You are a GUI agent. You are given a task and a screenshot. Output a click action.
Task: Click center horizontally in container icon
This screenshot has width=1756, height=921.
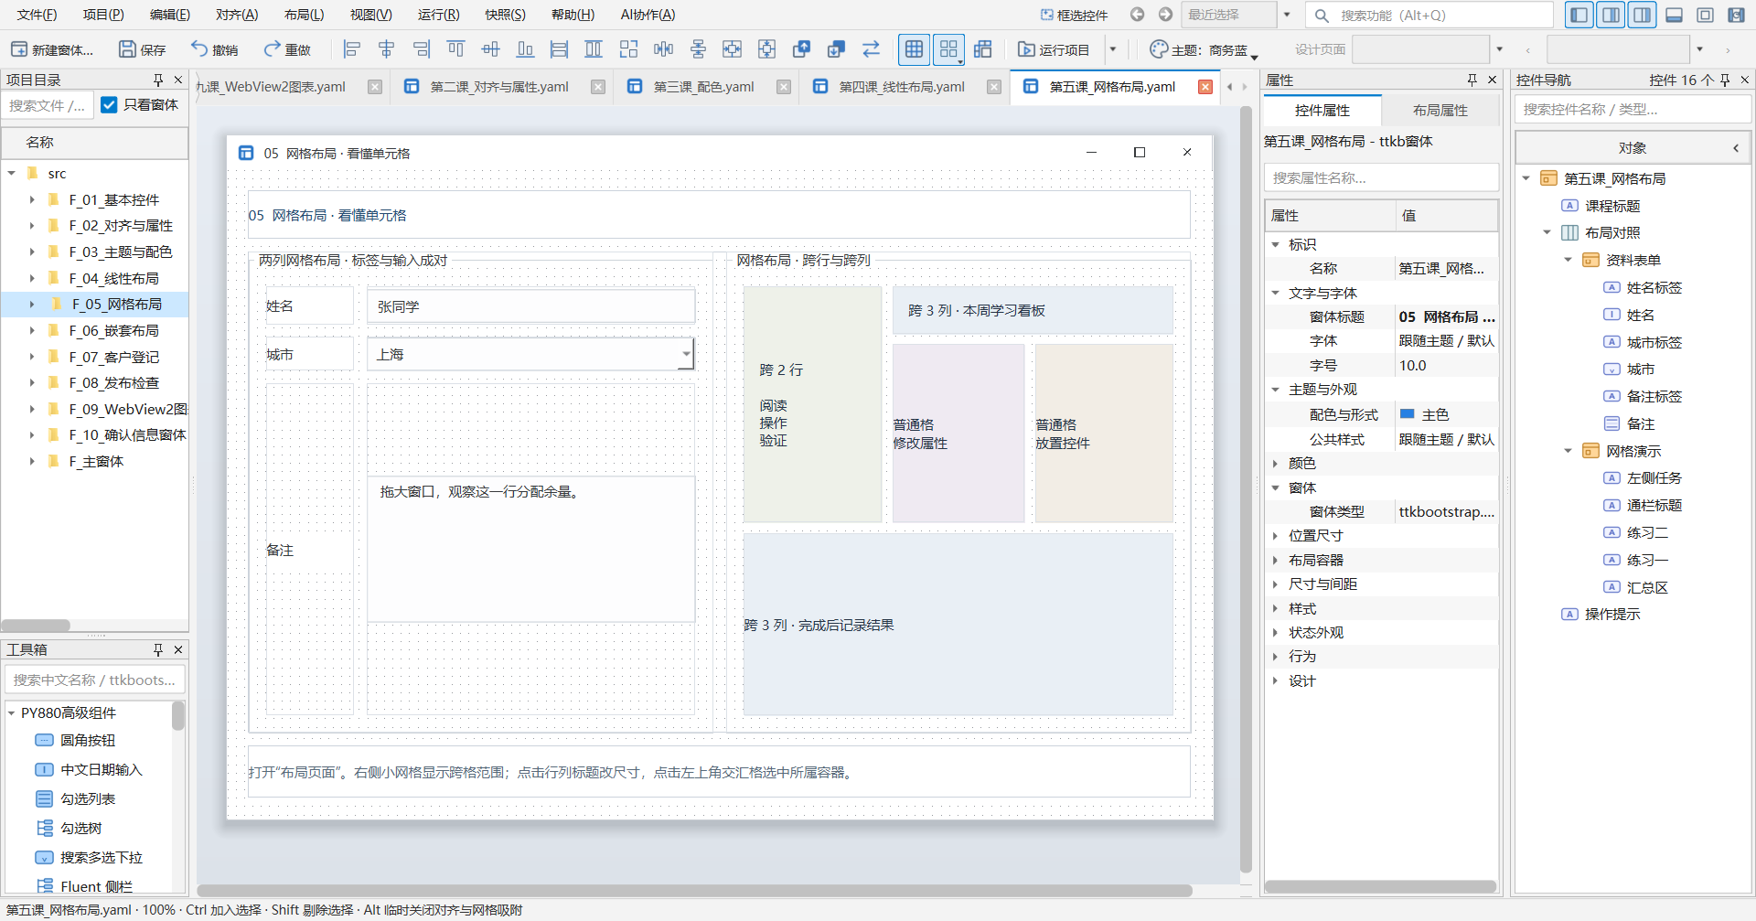pyautogui.click(x=733, y=49)
